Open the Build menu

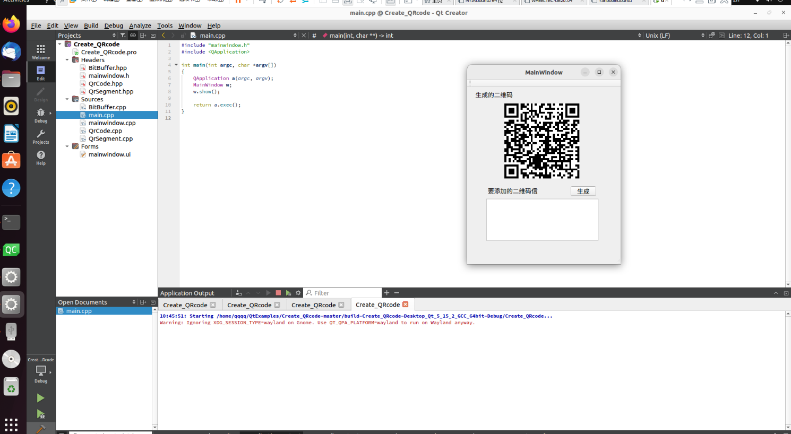pos(91,25)
